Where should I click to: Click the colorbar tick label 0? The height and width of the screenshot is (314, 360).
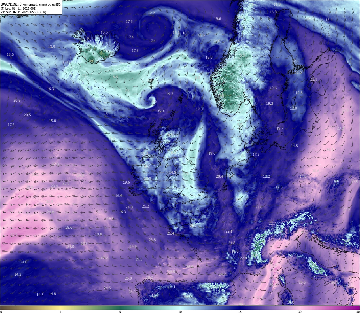coord(1,312)
